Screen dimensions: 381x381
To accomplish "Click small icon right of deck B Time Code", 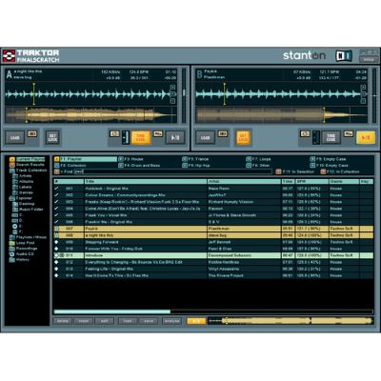I will point(349,133).
